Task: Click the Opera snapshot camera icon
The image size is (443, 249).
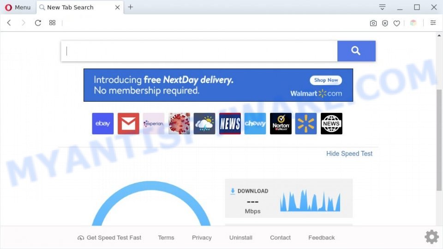Action: (373, 23)
